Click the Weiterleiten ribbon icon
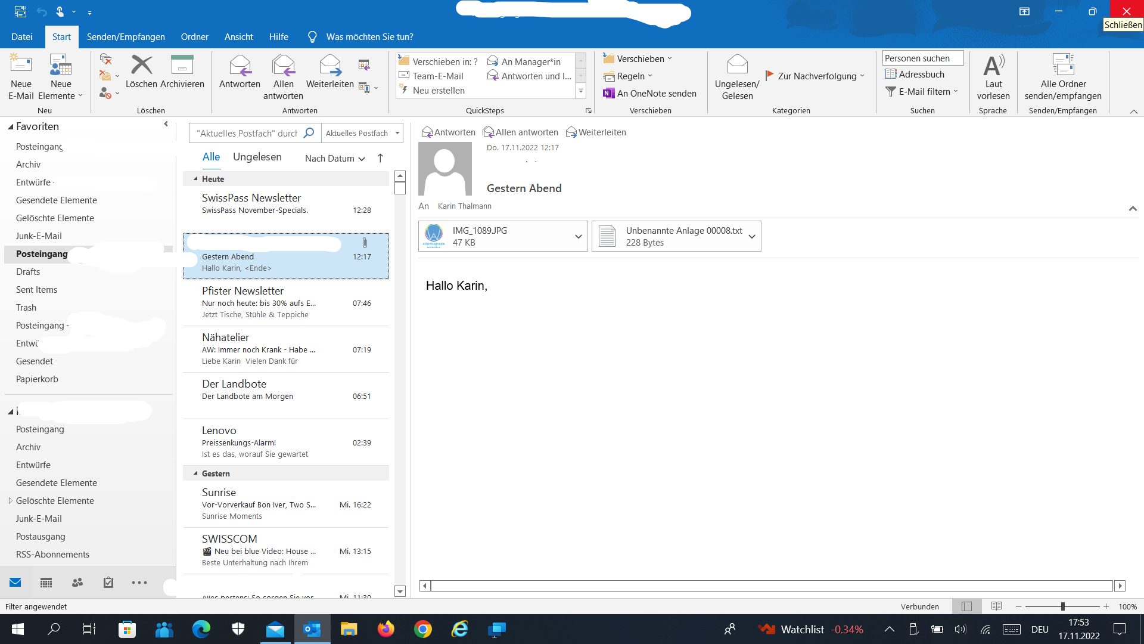 click(329, 65)
